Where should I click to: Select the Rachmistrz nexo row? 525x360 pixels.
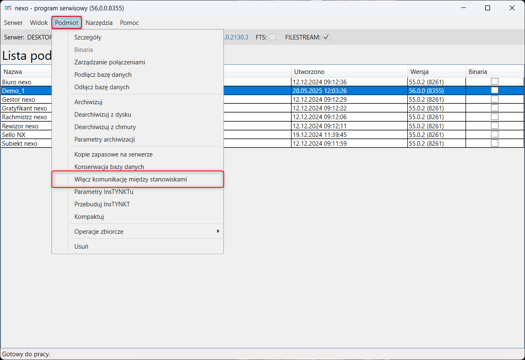coord(25,117)
